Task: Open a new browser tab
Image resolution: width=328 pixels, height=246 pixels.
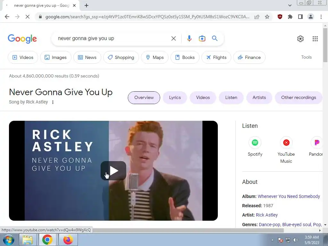Action: point(86,5)
